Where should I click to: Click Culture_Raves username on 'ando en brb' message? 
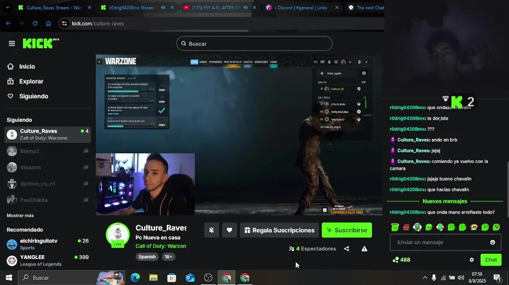413,140
